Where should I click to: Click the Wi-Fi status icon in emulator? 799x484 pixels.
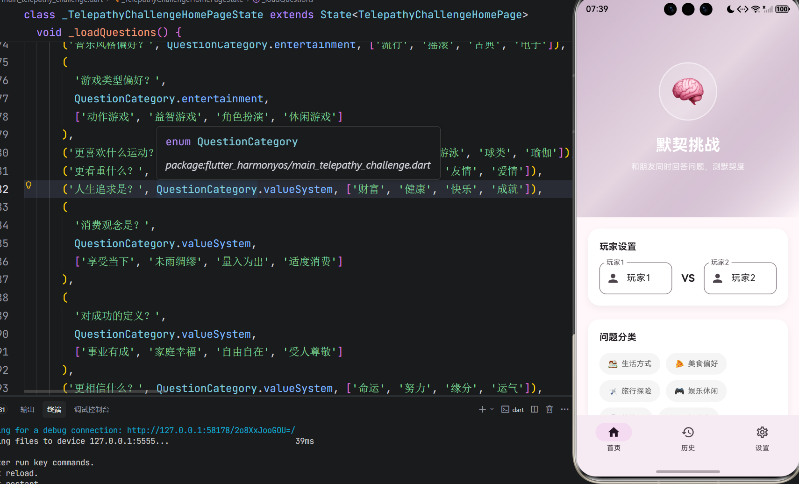click(756, 9)
